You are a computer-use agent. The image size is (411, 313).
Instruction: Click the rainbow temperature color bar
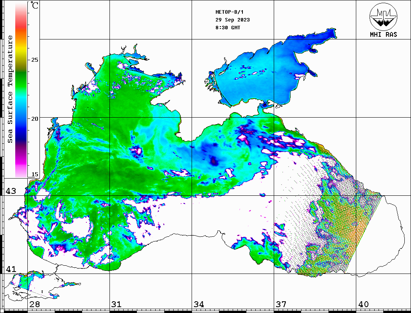coord(21,90)
